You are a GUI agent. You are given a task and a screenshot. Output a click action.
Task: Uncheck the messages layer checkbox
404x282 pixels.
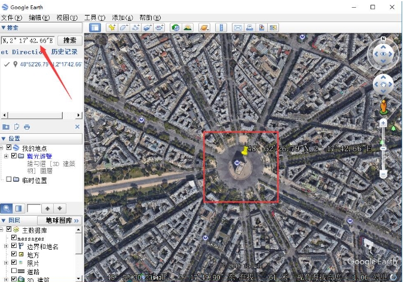(x=14, y=237)
